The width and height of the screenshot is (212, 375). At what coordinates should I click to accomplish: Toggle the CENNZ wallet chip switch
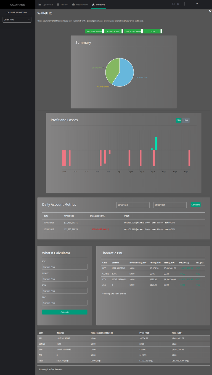click(123, 31)
